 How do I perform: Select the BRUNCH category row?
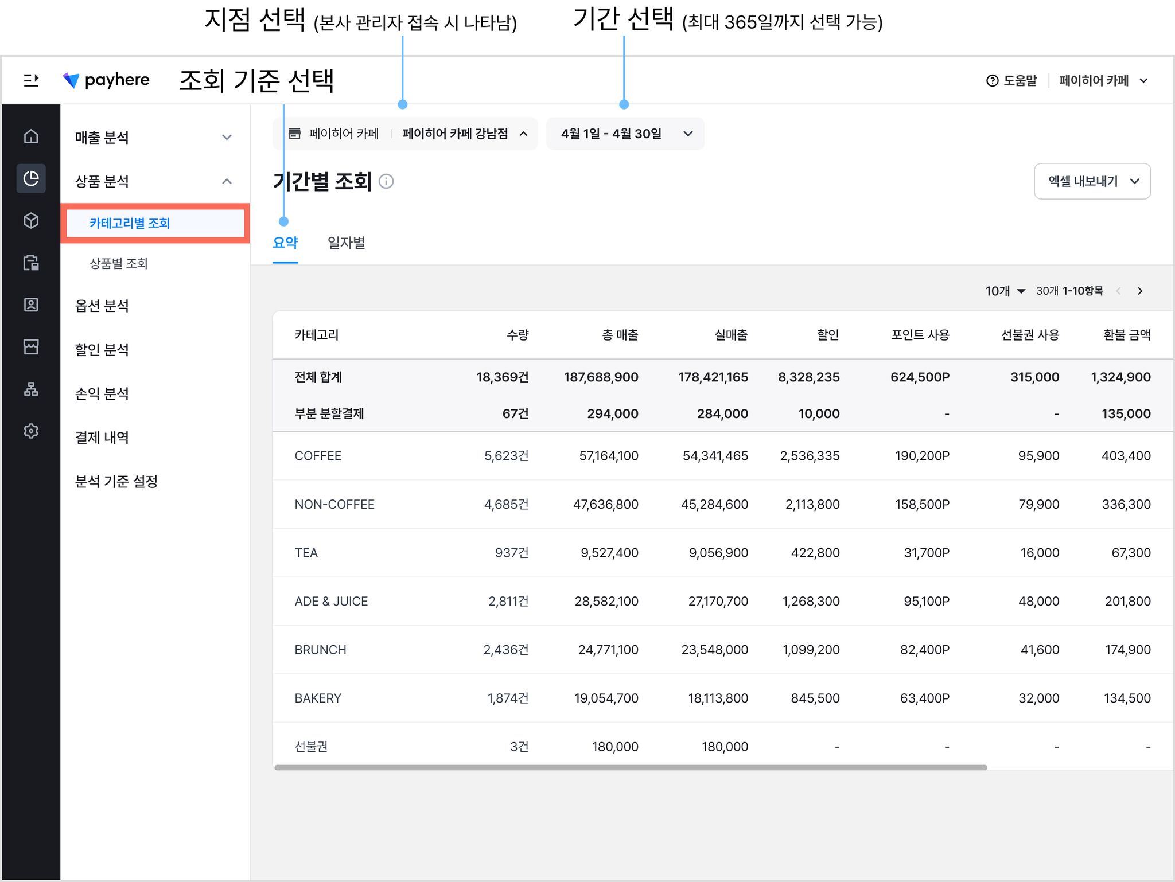click(723, 650)
